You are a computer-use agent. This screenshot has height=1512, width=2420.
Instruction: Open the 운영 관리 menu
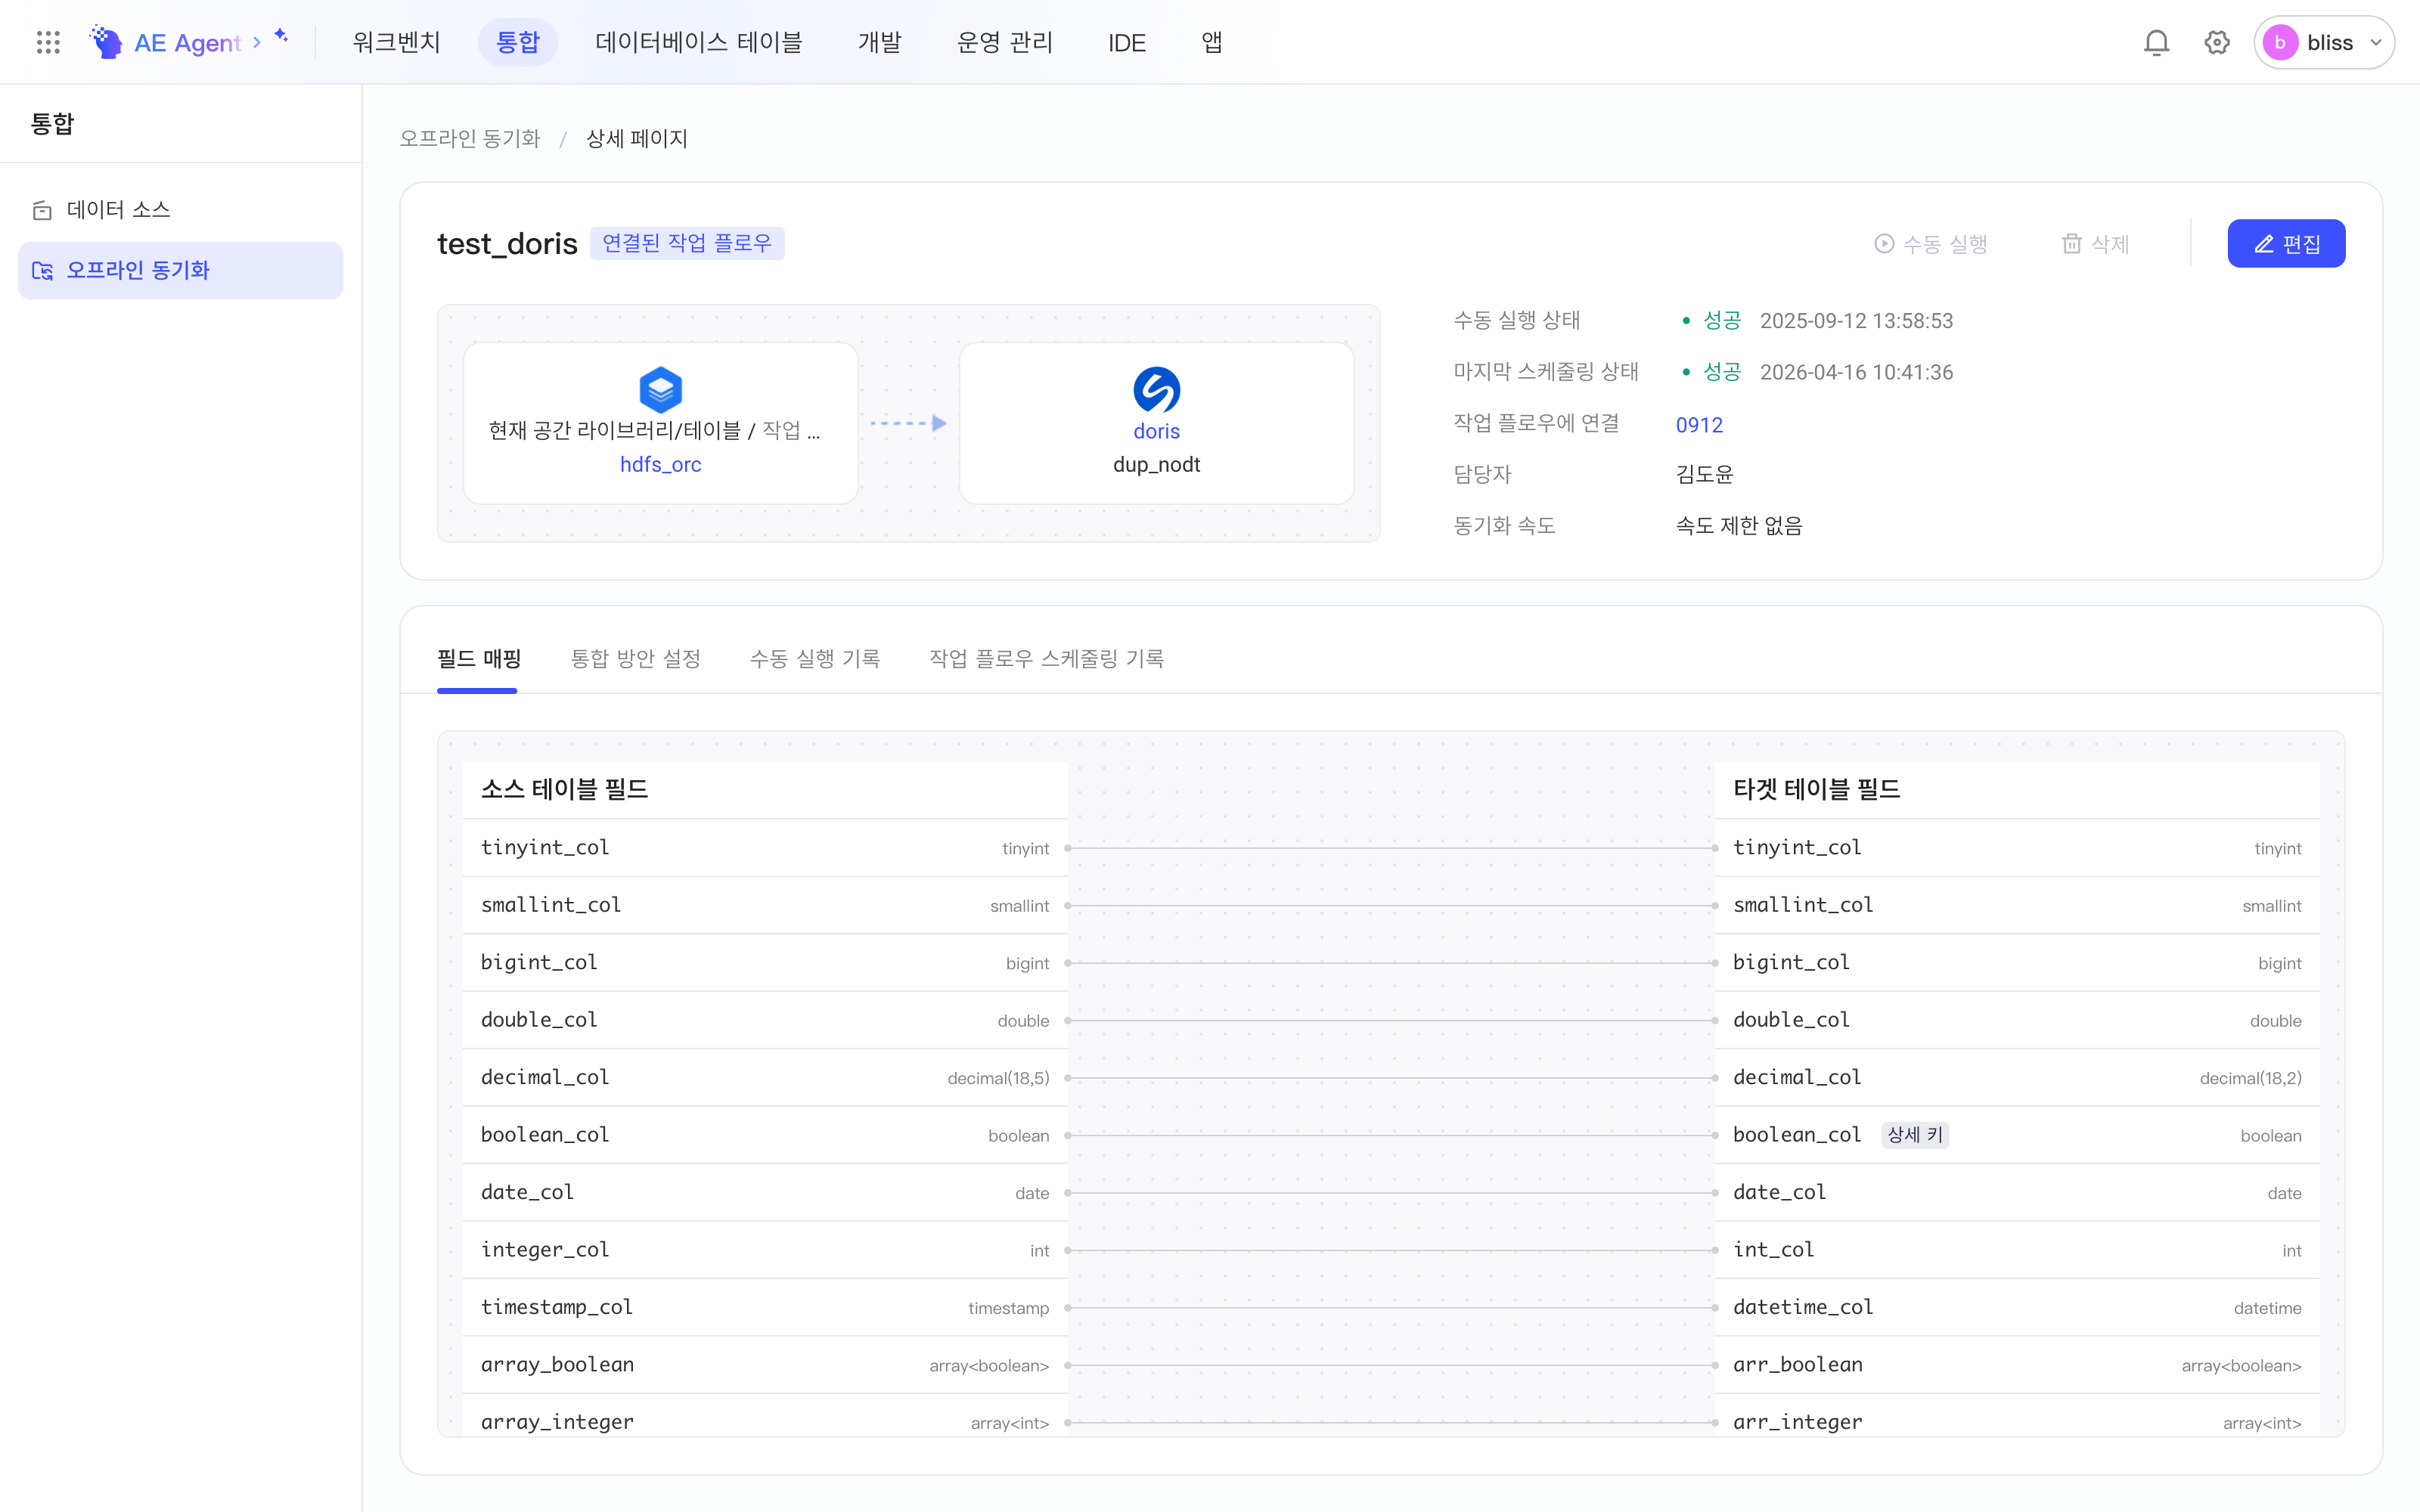[x=1005, y=42]
